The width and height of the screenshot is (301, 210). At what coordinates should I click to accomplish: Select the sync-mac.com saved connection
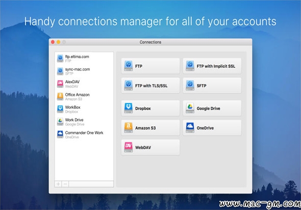[84, 71]
